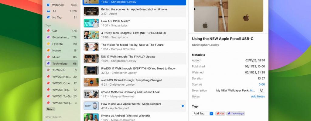The image size is (311, 121).
Task: Click the Technology tag chip in the details panel
Action: tap(236, 113)
